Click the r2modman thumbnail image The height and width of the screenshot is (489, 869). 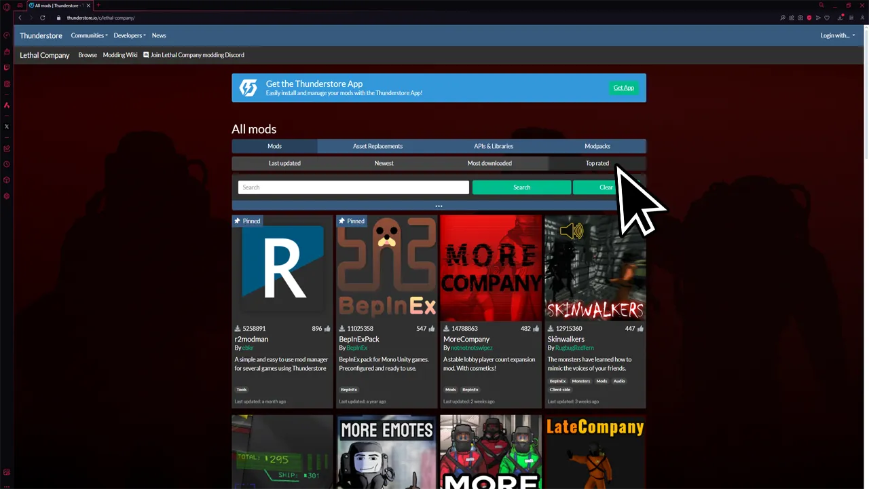point(282,268)
